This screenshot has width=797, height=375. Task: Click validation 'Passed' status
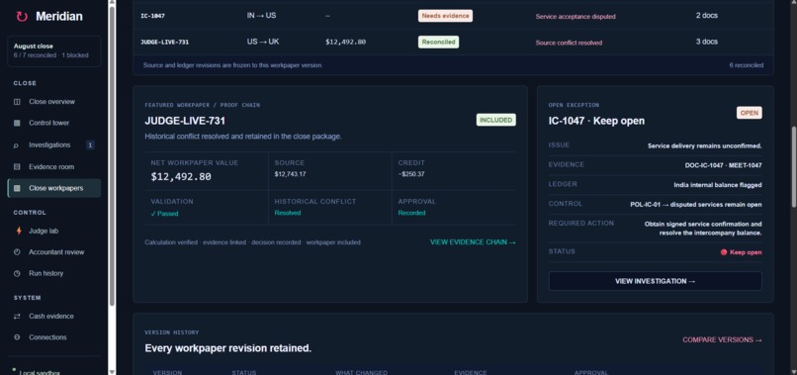[165, 214]
